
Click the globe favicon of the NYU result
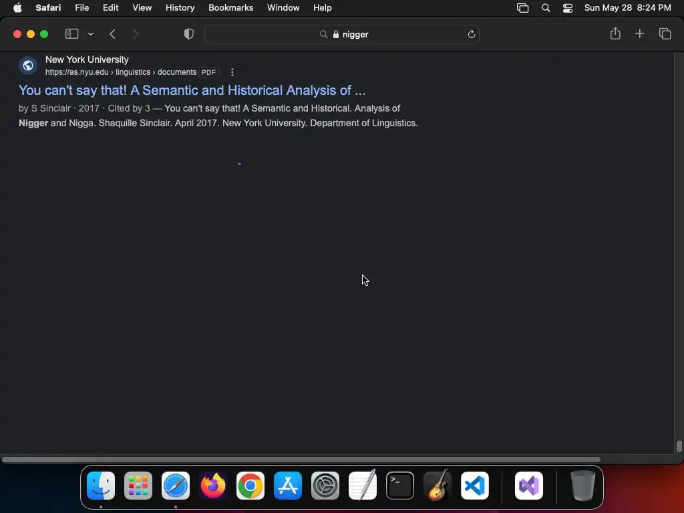coord(28,65)
